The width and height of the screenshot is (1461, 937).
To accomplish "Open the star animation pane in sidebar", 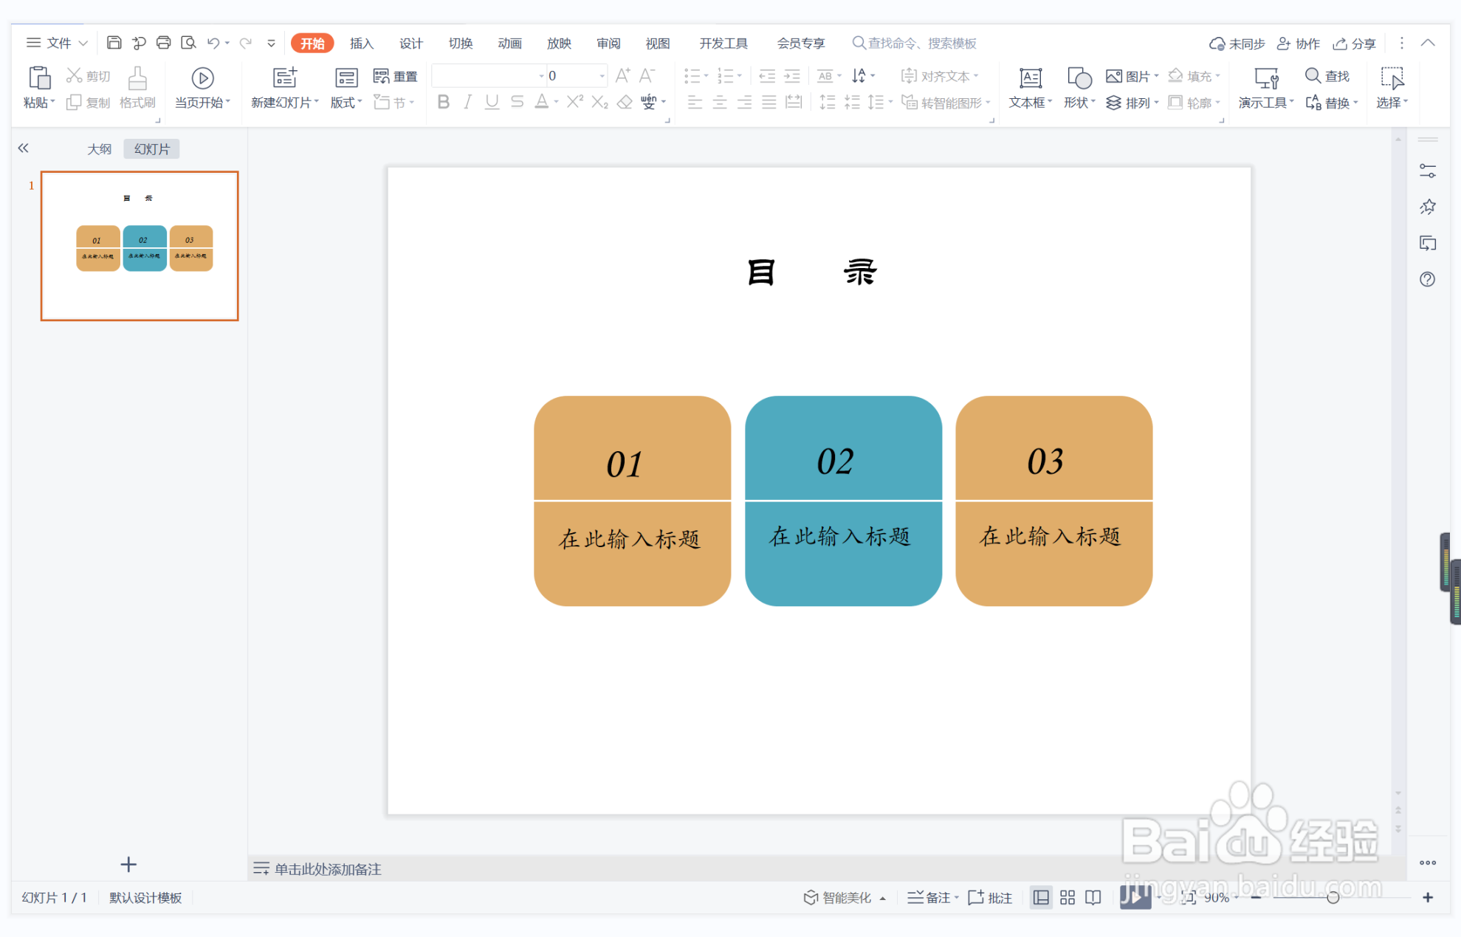I will (x=1428, y=207).
